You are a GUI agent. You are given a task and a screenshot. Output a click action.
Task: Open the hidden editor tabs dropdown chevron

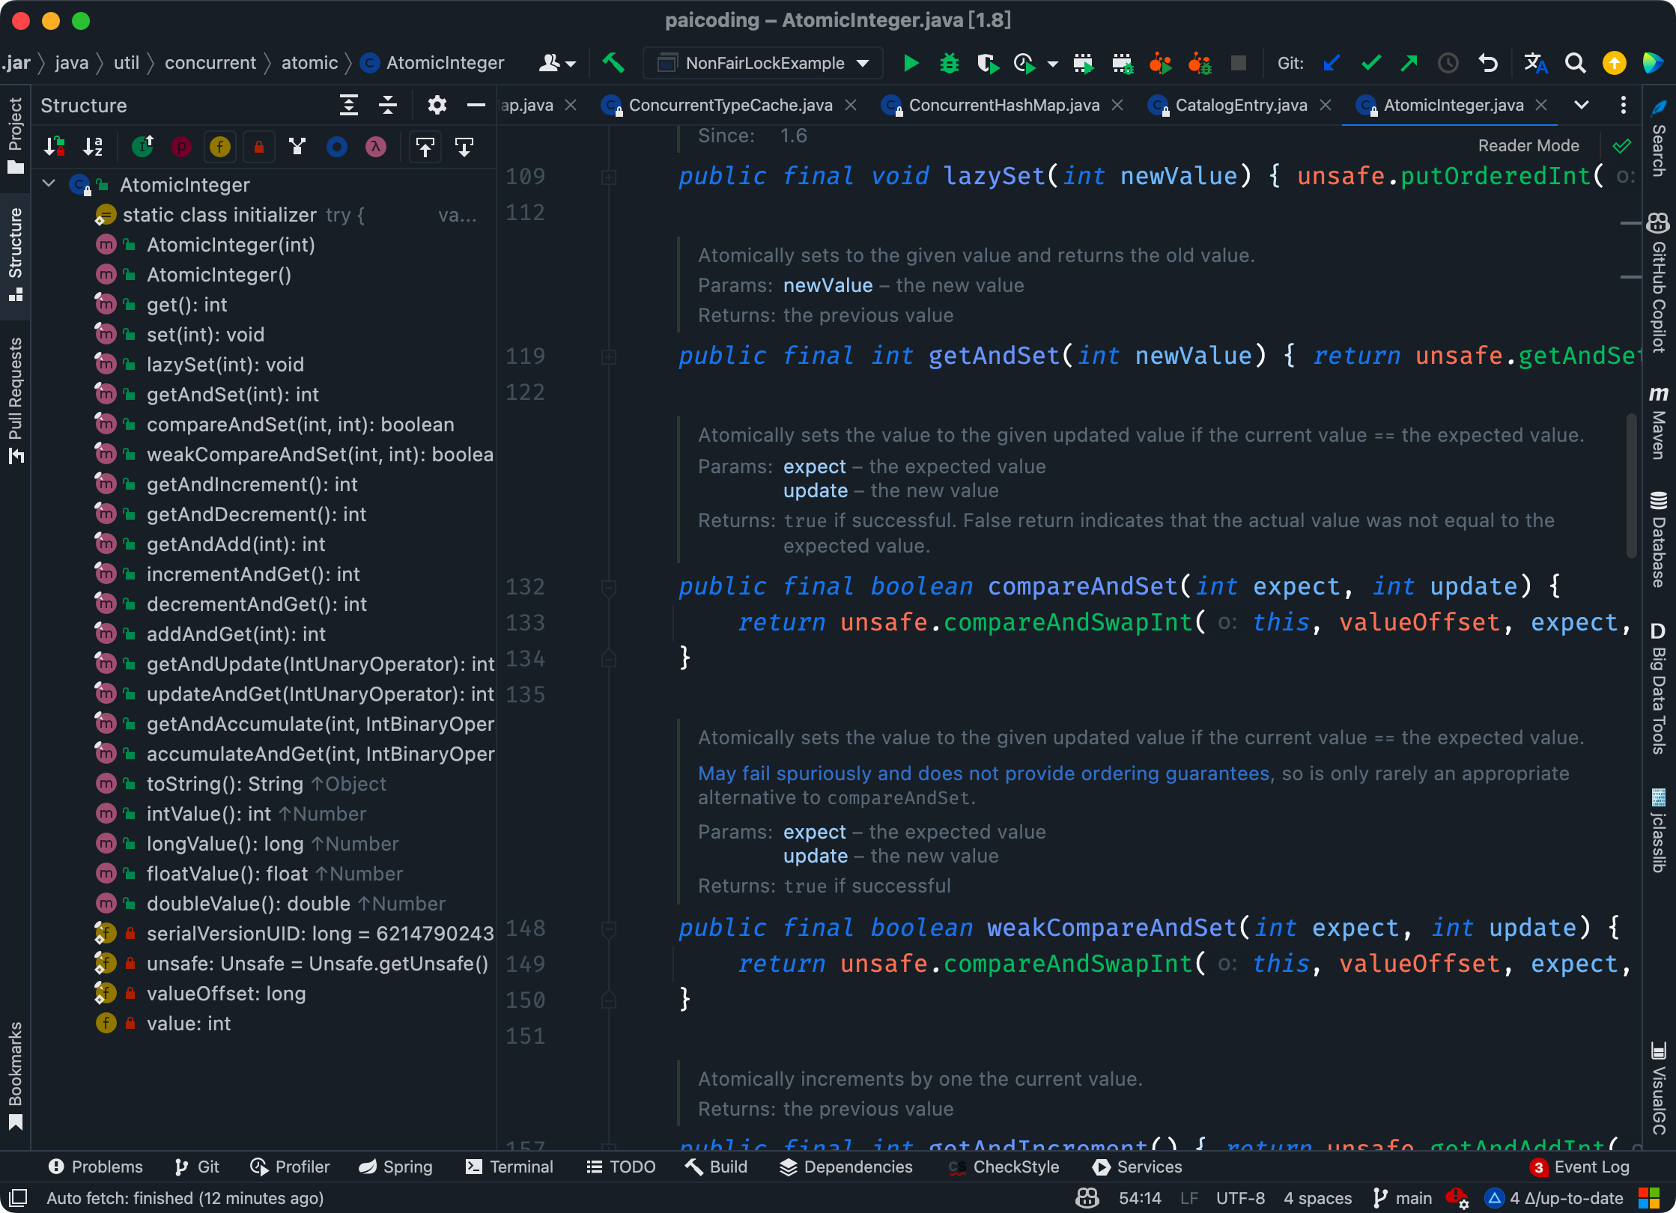tap(1581, 106)
